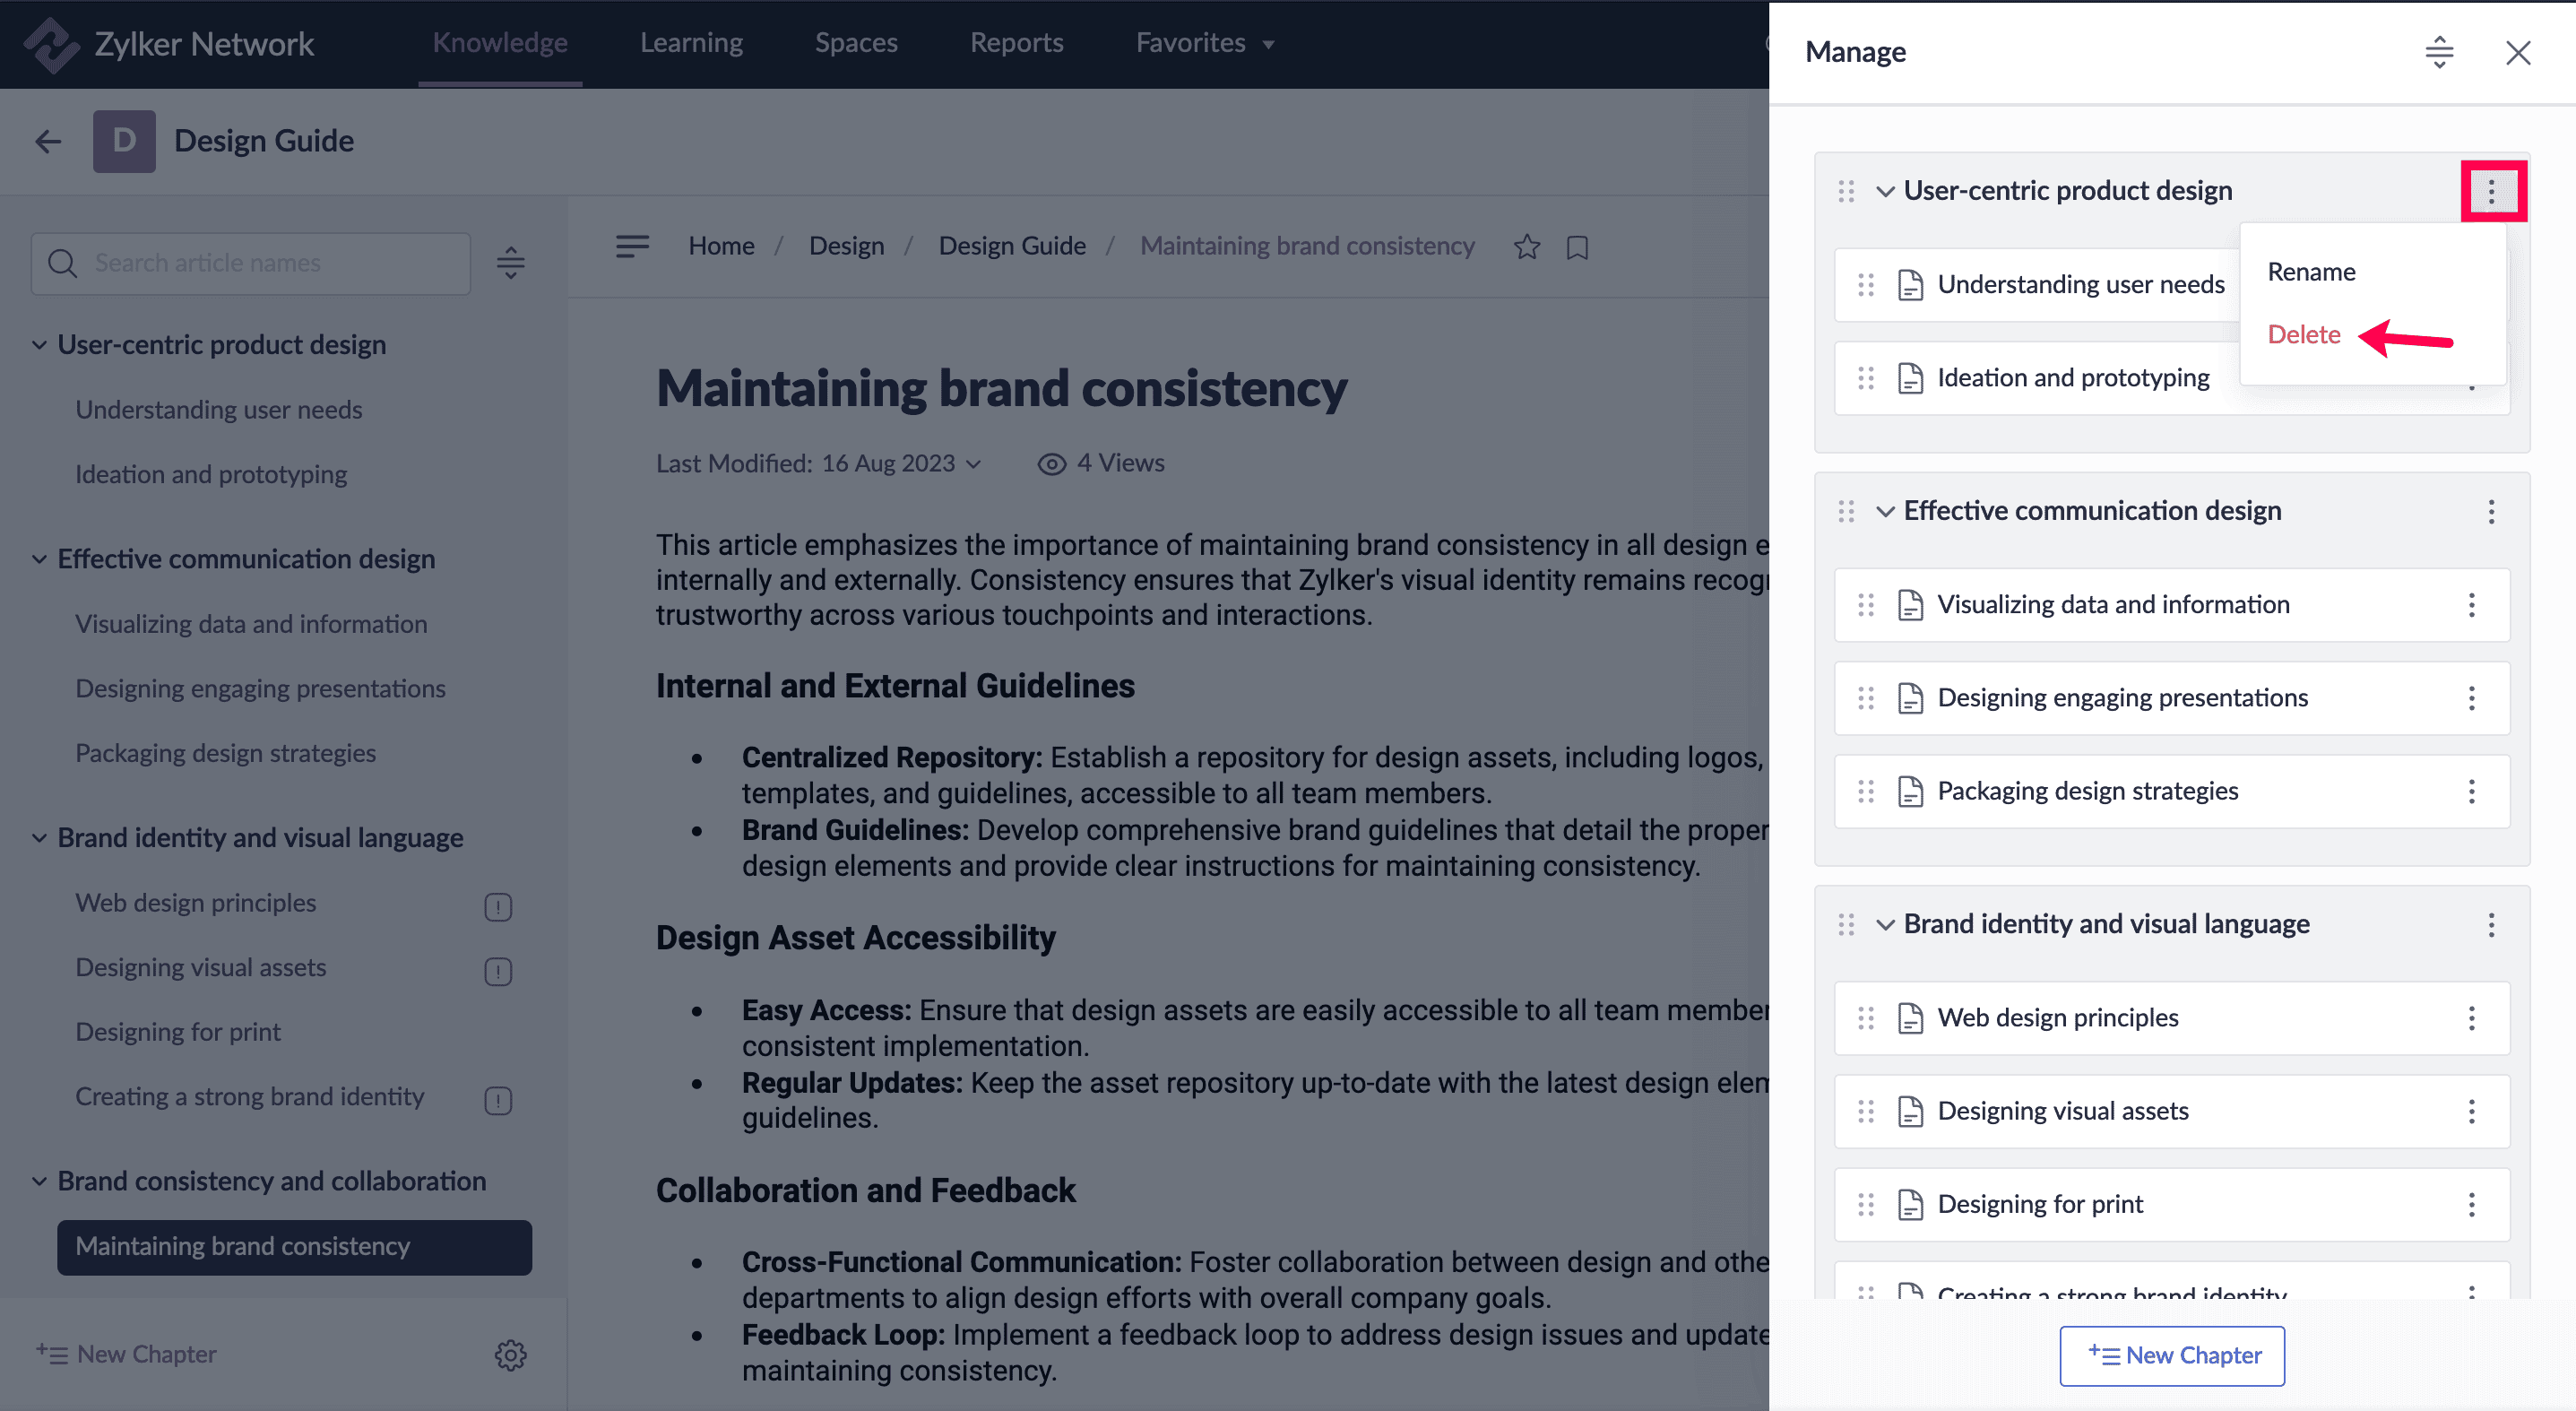Select Delete from the chapter context menu
Screen dimensions: 2576x1411
[x=2303, y=335]
